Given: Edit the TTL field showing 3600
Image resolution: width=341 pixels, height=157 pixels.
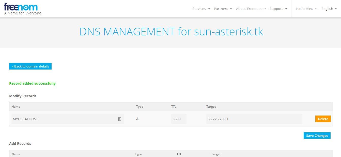Looking at the screenshot, I should pyautogui.click(x=179, y=119).
